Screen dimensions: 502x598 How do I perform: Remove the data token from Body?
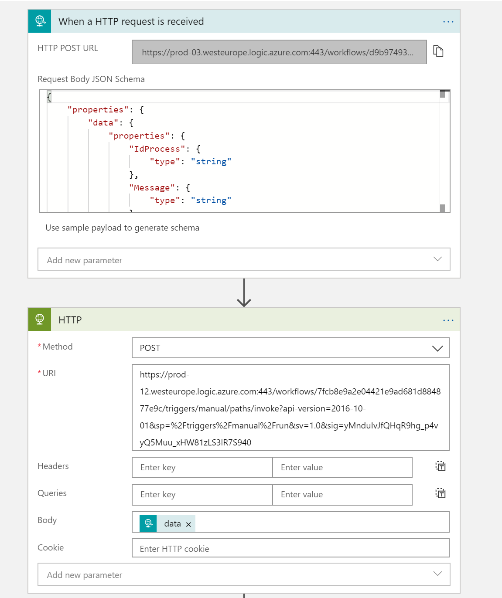tap(188, 524)
